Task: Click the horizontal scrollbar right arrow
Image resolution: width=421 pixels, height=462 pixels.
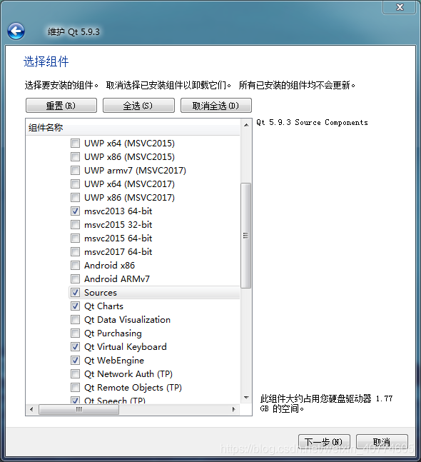Action: [x=234, y=410]
